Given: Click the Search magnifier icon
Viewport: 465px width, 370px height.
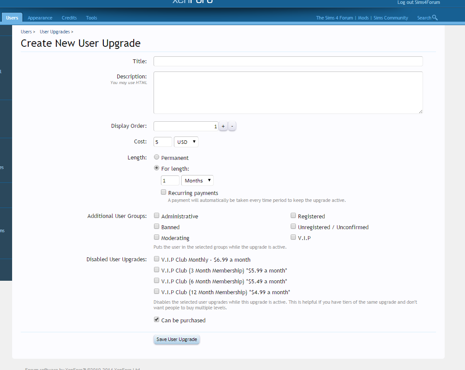Looking at the screenshot, I should (434, 18).
